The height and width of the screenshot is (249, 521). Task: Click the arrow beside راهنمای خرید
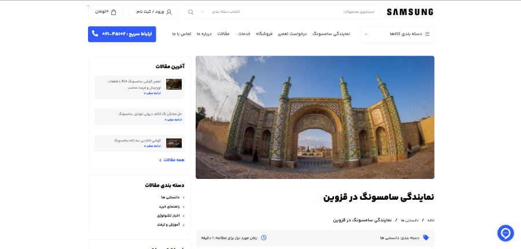click(184, 207)
